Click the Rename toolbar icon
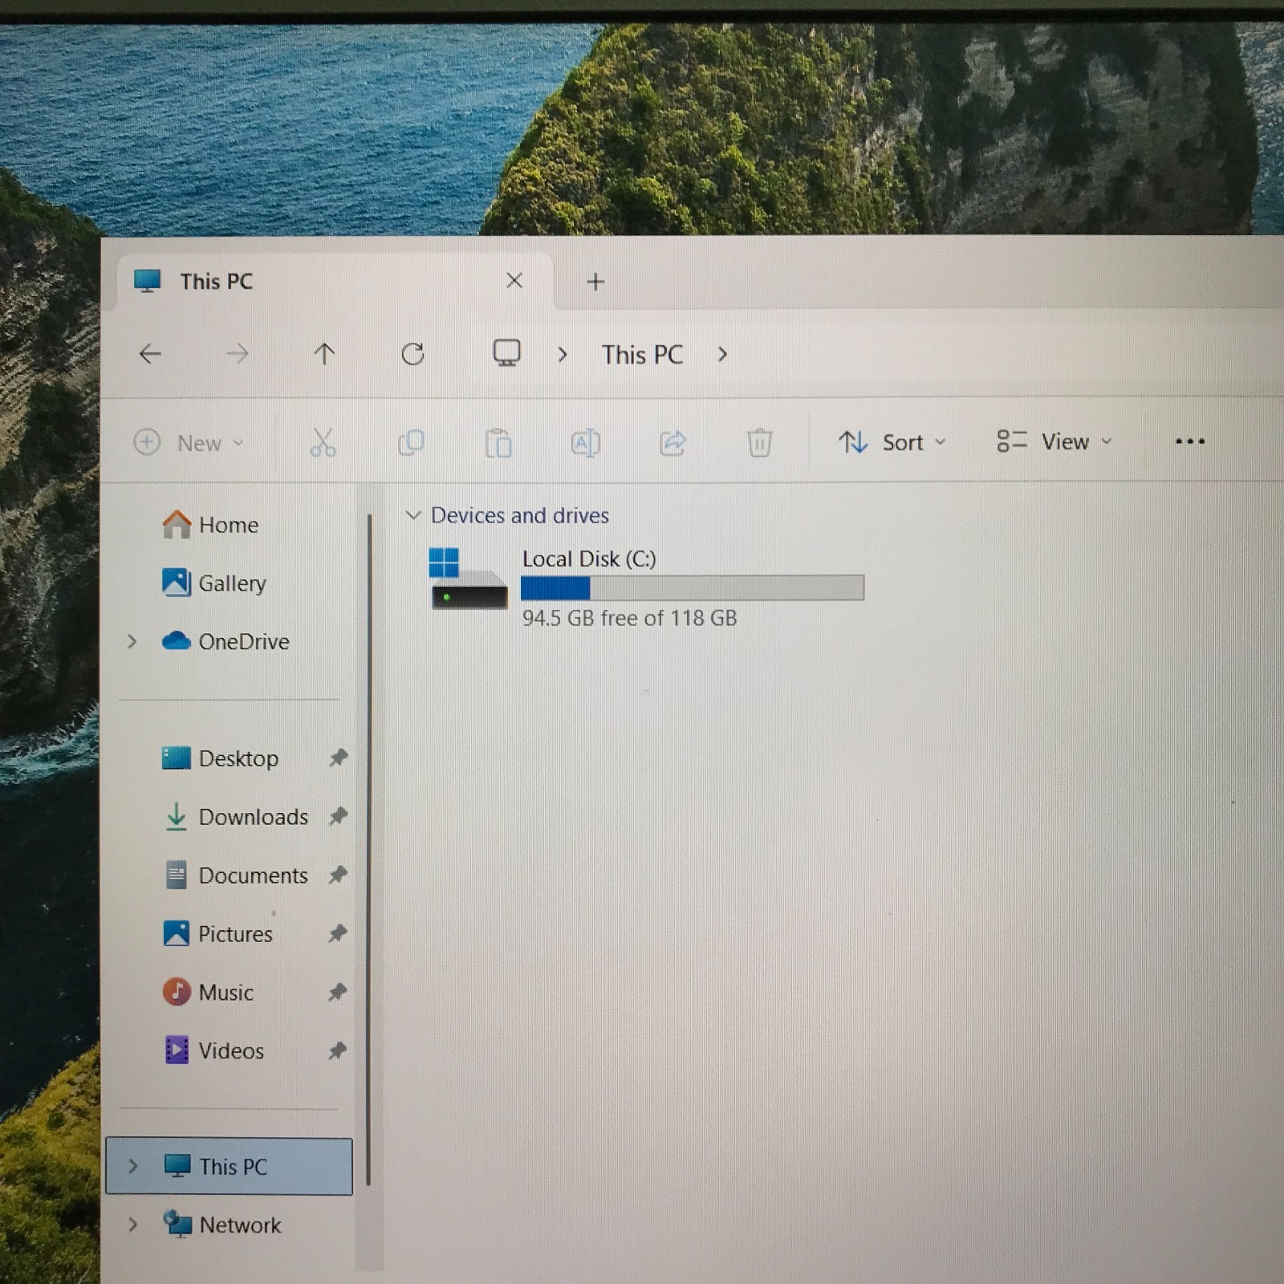Screen dimensions: 1284x1284 click(585, 442)
